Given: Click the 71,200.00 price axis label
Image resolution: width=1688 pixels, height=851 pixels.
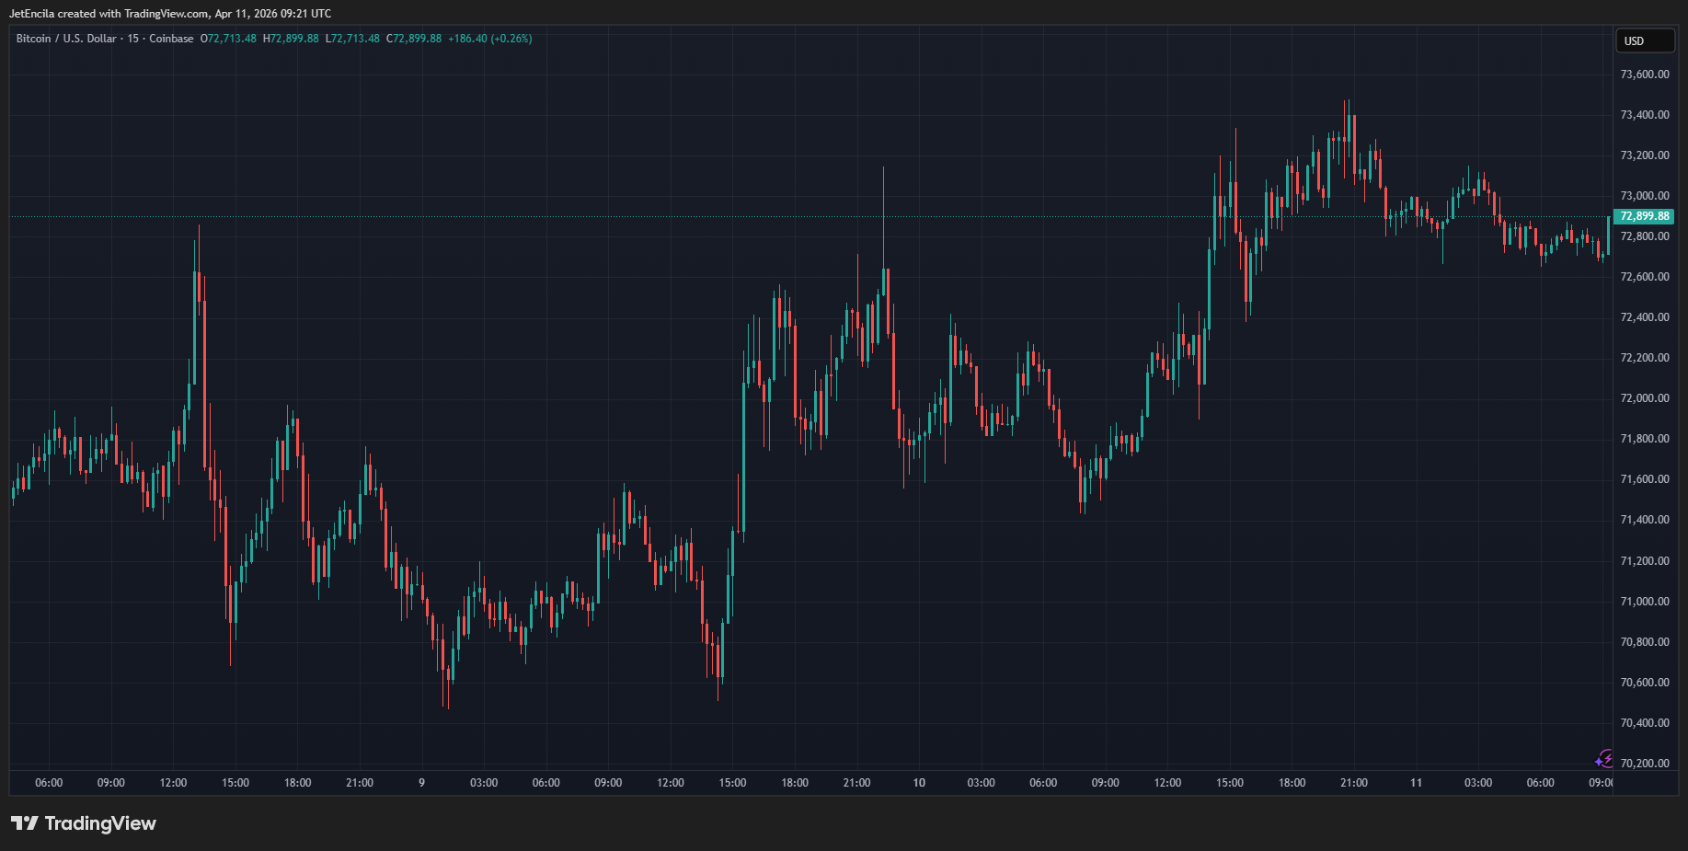Looking at the screenshot, I should tap(1645, 561).
